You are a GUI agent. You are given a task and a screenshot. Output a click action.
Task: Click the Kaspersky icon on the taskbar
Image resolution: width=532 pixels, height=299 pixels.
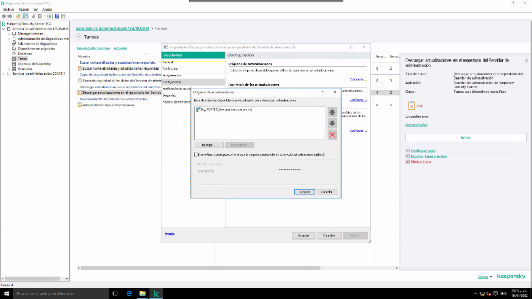coord(156,294)
